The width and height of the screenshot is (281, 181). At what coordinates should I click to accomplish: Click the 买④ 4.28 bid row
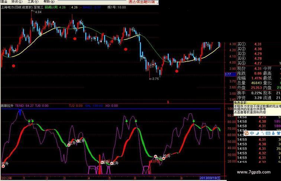pyautogui.click(x=249, y=58)
